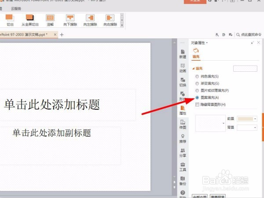Viewport: 264px width, 198px height.
Task: Toggle the 隐藏背景图形(H) checkbox
Action: [x=197, y=105]
